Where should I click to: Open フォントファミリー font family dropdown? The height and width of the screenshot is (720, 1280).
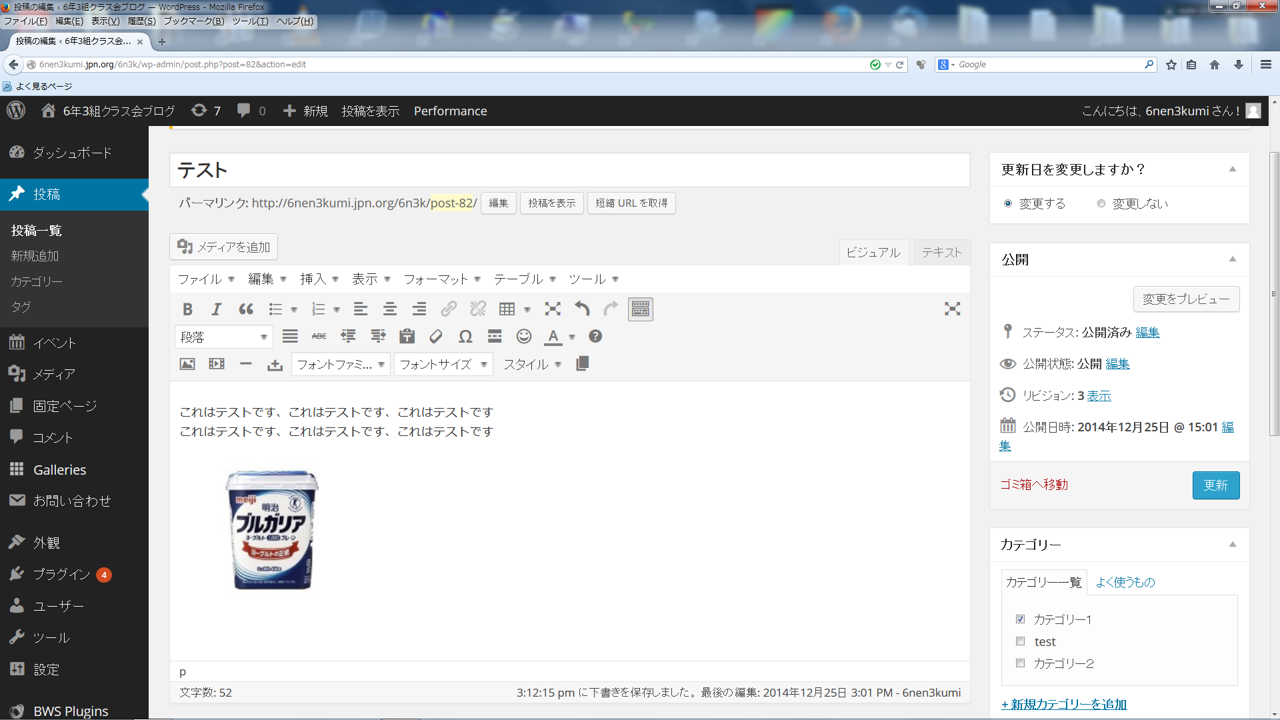point(341,364)
